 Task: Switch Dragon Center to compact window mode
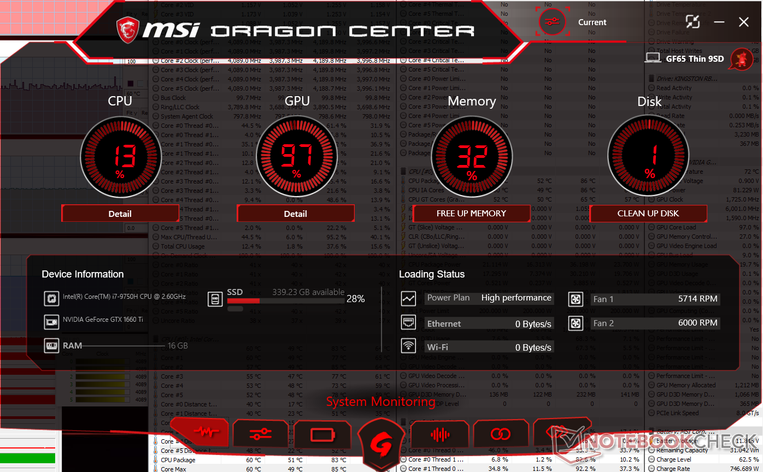(x=692, y=22)
